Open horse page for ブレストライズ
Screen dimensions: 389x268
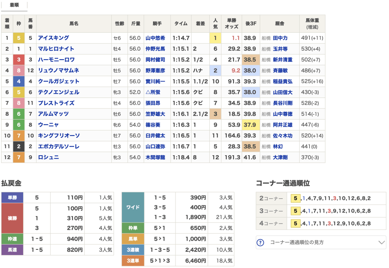click(x=56, y=103)
